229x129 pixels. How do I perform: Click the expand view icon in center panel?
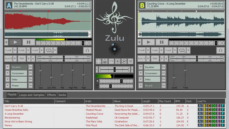click(x=98, y=61)
